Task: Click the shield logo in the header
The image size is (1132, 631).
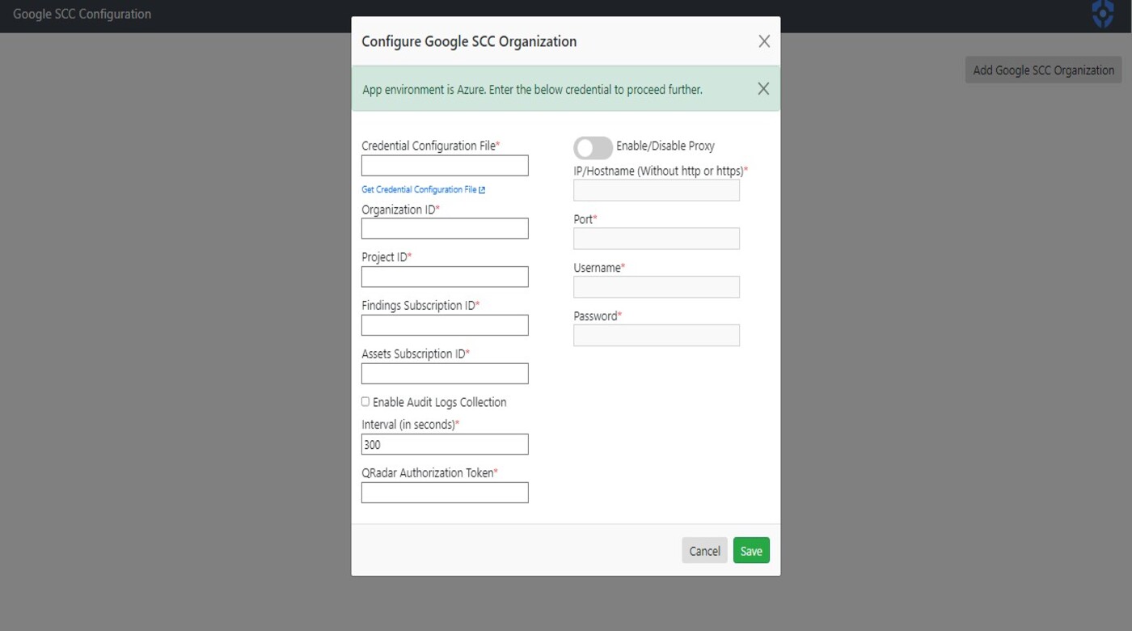Action: coord(1103,14)
